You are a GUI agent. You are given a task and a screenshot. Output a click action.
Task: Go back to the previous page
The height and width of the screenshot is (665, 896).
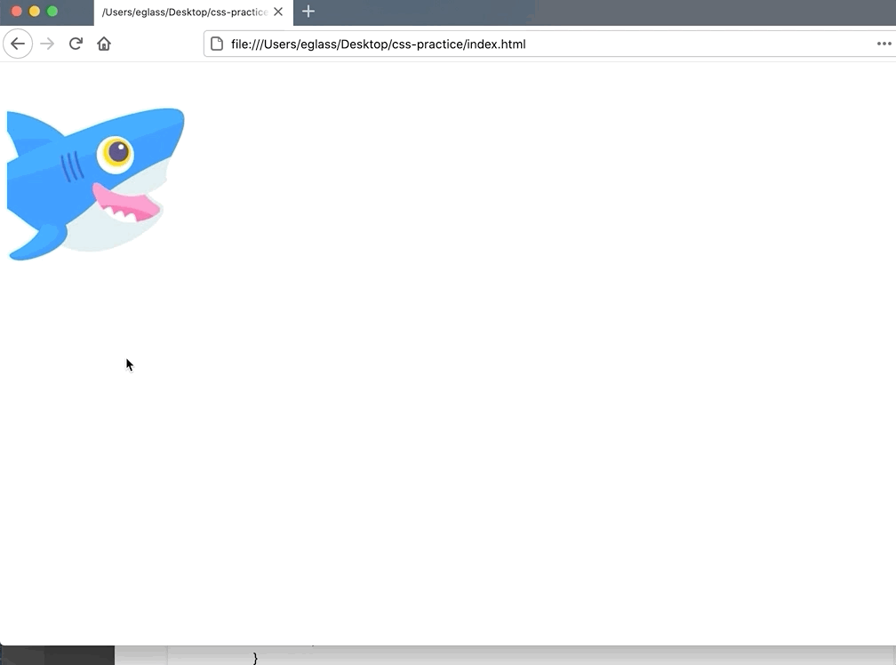click(18, 44)
